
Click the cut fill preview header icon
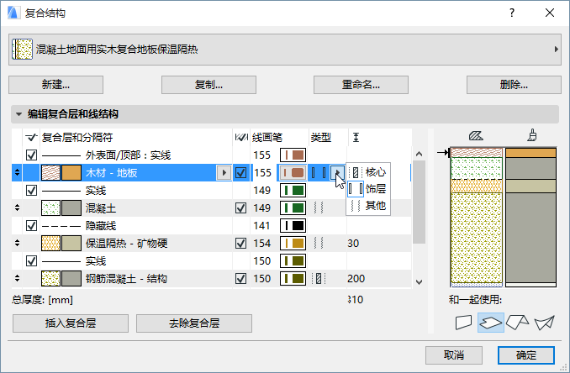476,136
